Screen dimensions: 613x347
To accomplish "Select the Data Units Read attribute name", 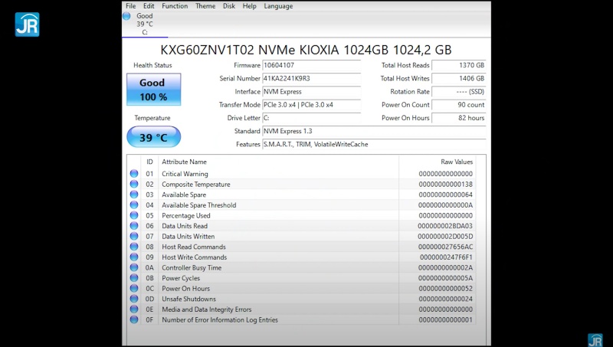I will pyautogui.click(x=185, y=226).
